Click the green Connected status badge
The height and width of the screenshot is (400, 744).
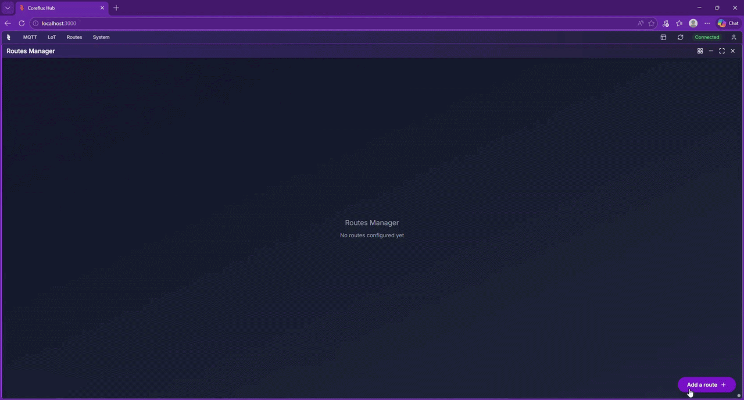707,37
